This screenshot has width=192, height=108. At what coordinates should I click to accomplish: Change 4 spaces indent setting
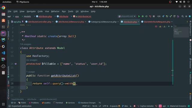tap(114, 106)
